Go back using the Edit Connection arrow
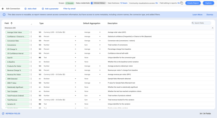Viewport: 217px width, 118px height. [x=3, y=9]
